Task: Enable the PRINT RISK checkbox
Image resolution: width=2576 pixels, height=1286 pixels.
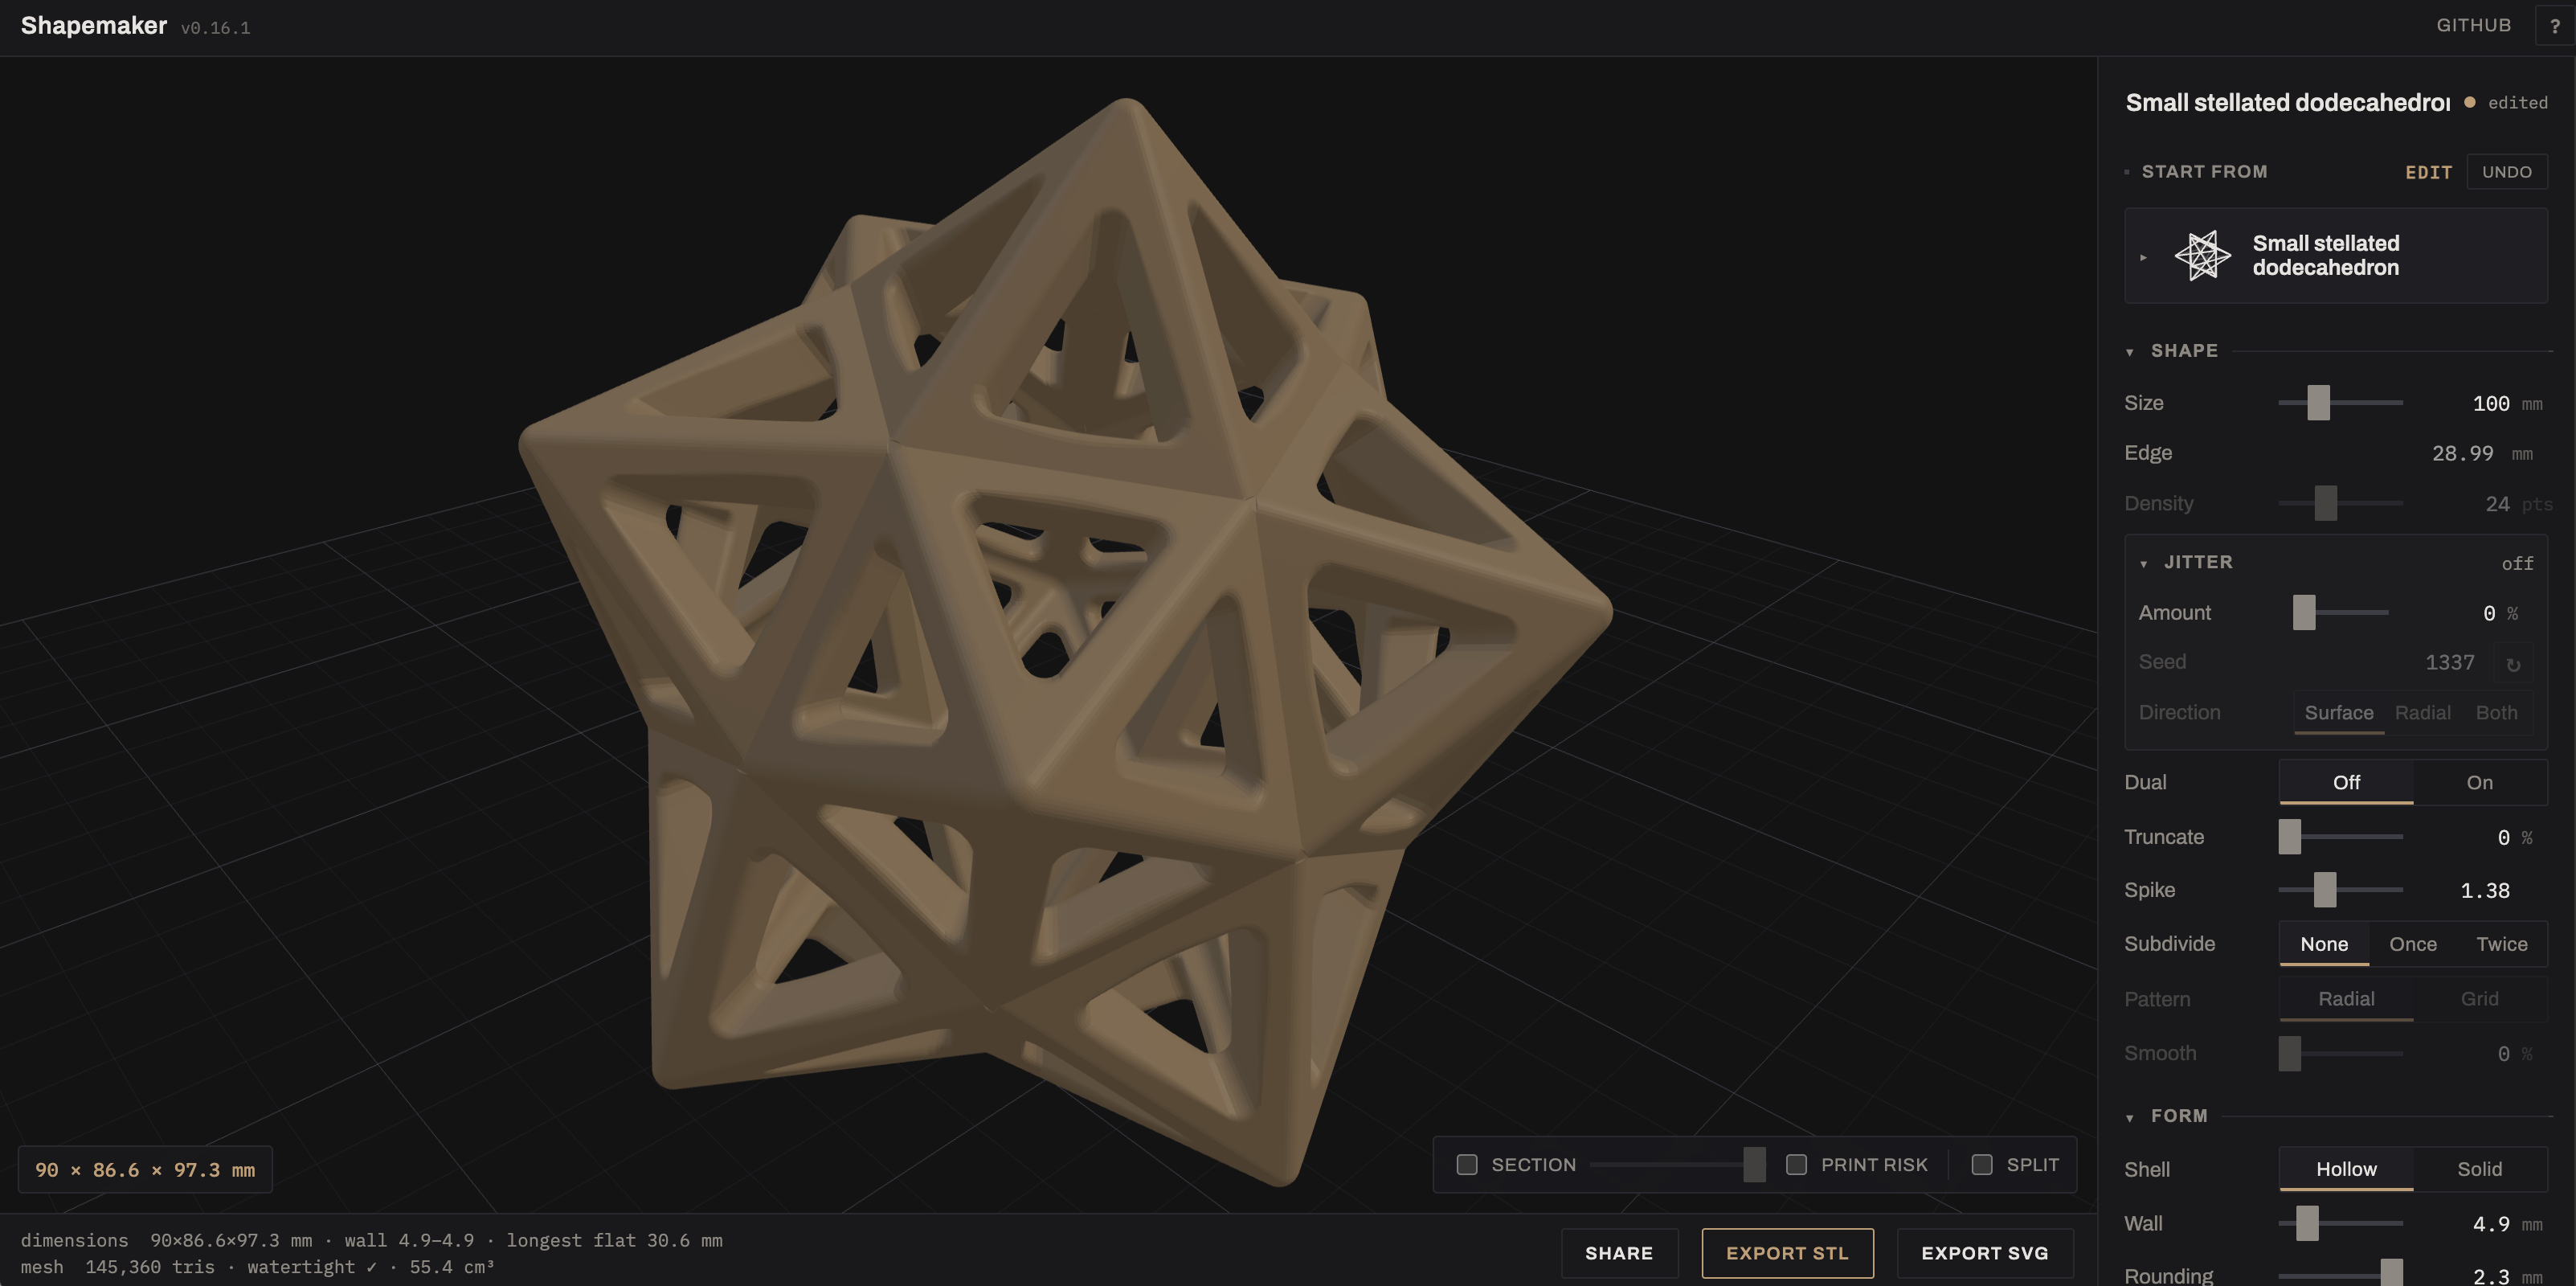Action: click(x=1796, y=1165)
